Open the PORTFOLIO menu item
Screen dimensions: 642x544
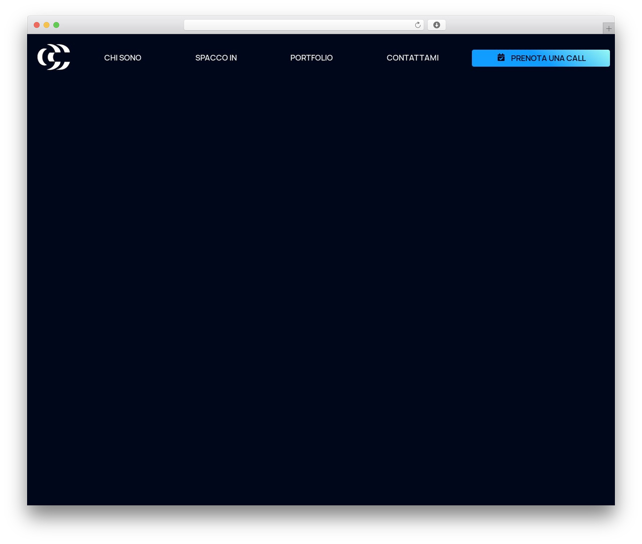[311, 58]
